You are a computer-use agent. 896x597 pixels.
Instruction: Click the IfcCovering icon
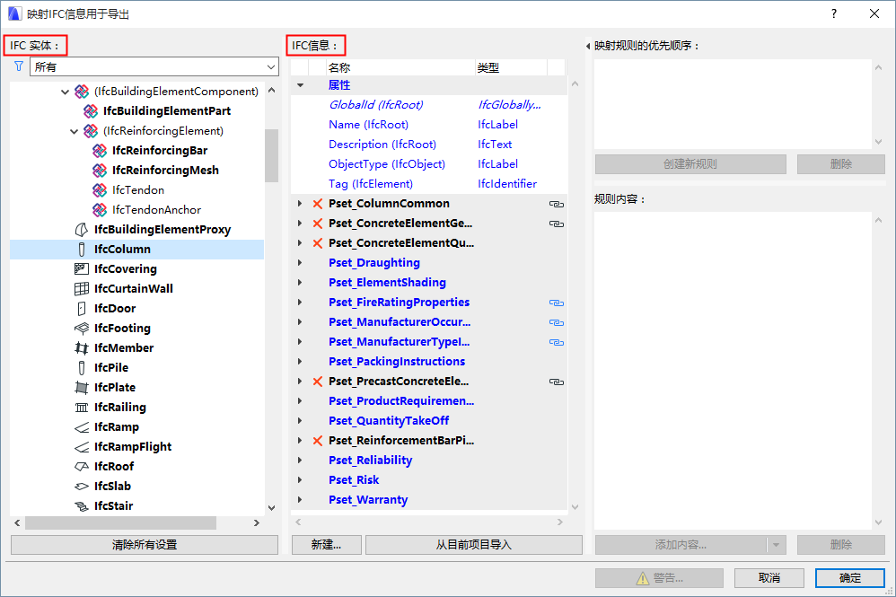click(x=82, y=269)
